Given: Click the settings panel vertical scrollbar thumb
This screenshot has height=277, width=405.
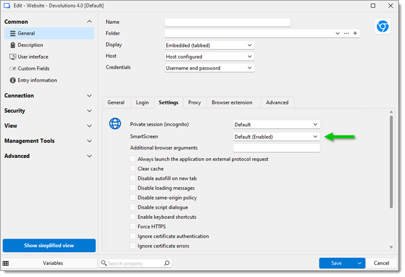Looking at the screenshot, I should pos(391,162).
